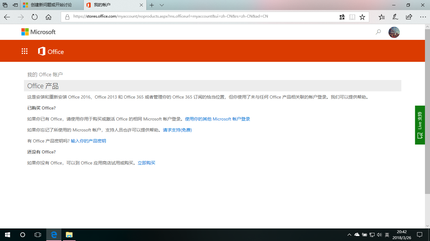This screenshot has width=430, height=241.
Task: Open File Explorer from taskbar
Action: click(x=69, y=235)
